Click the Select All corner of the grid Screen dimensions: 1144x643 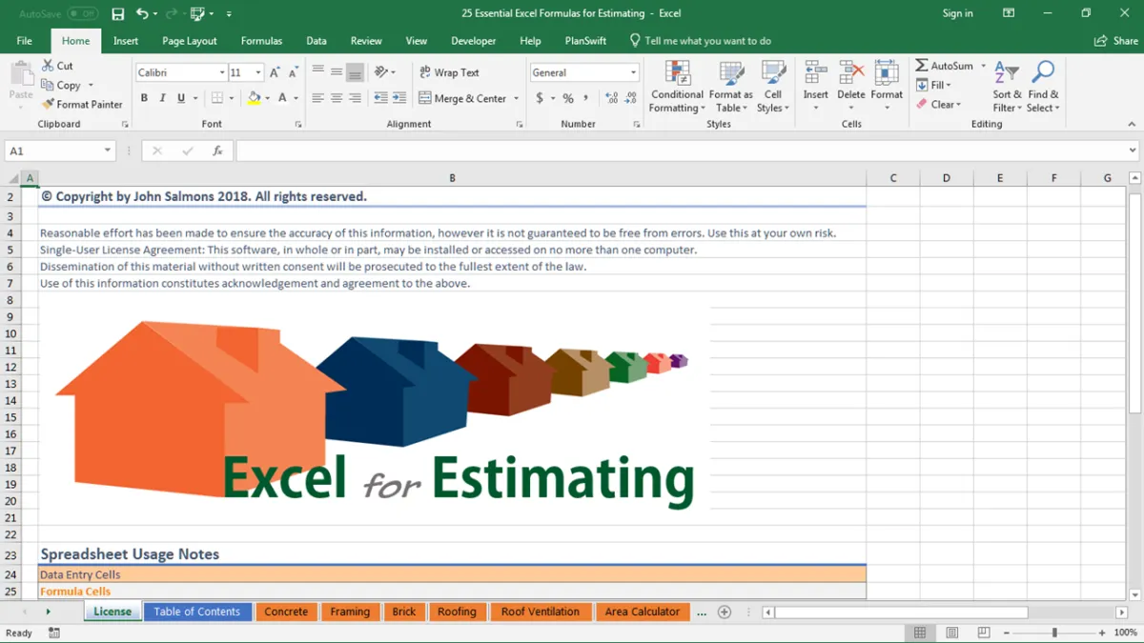pyautogui.click(x=13, y=178)
